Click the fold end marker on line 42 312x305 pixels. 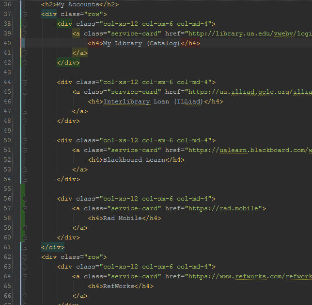[25, 63]
